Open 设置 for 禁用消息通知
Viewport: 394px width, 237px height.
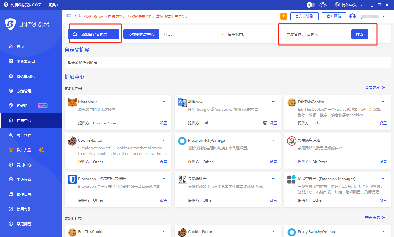point(383,161)
